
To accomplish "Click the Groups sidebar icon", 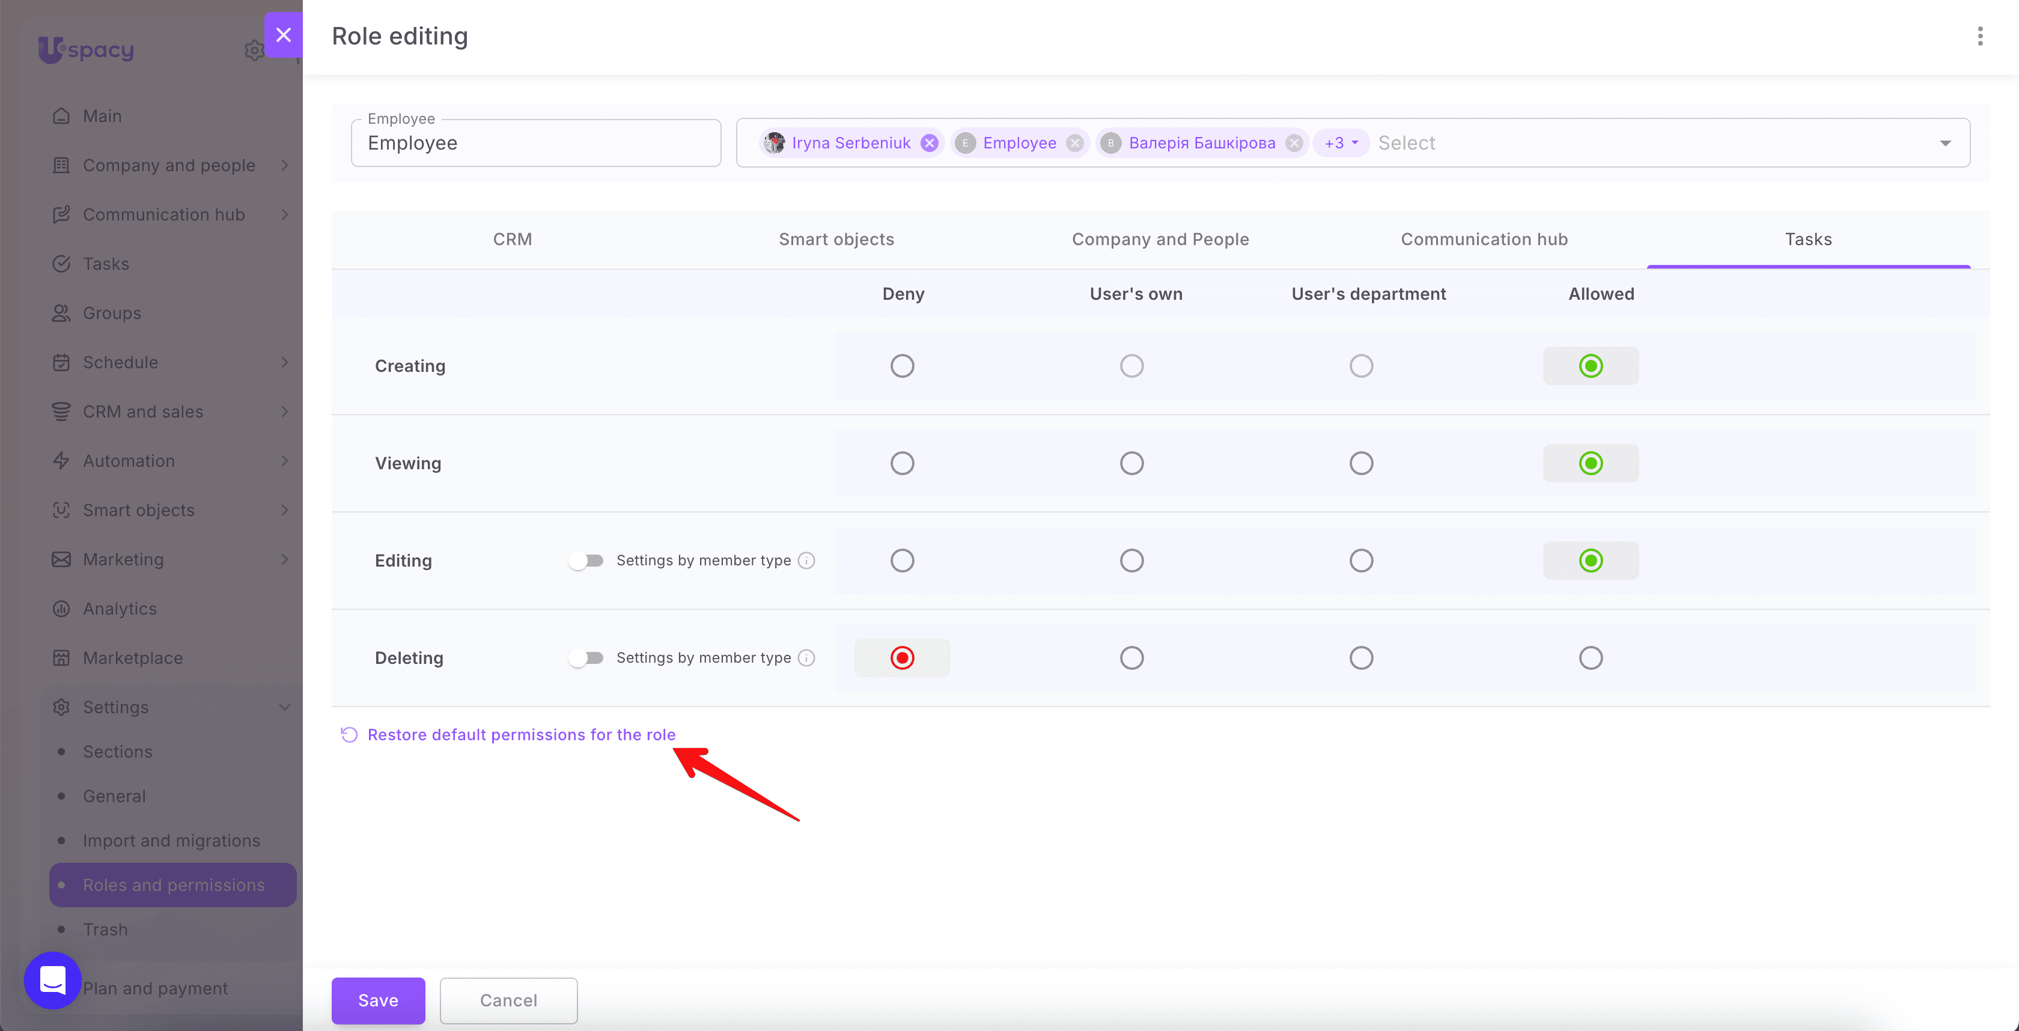I will [61, 314].
